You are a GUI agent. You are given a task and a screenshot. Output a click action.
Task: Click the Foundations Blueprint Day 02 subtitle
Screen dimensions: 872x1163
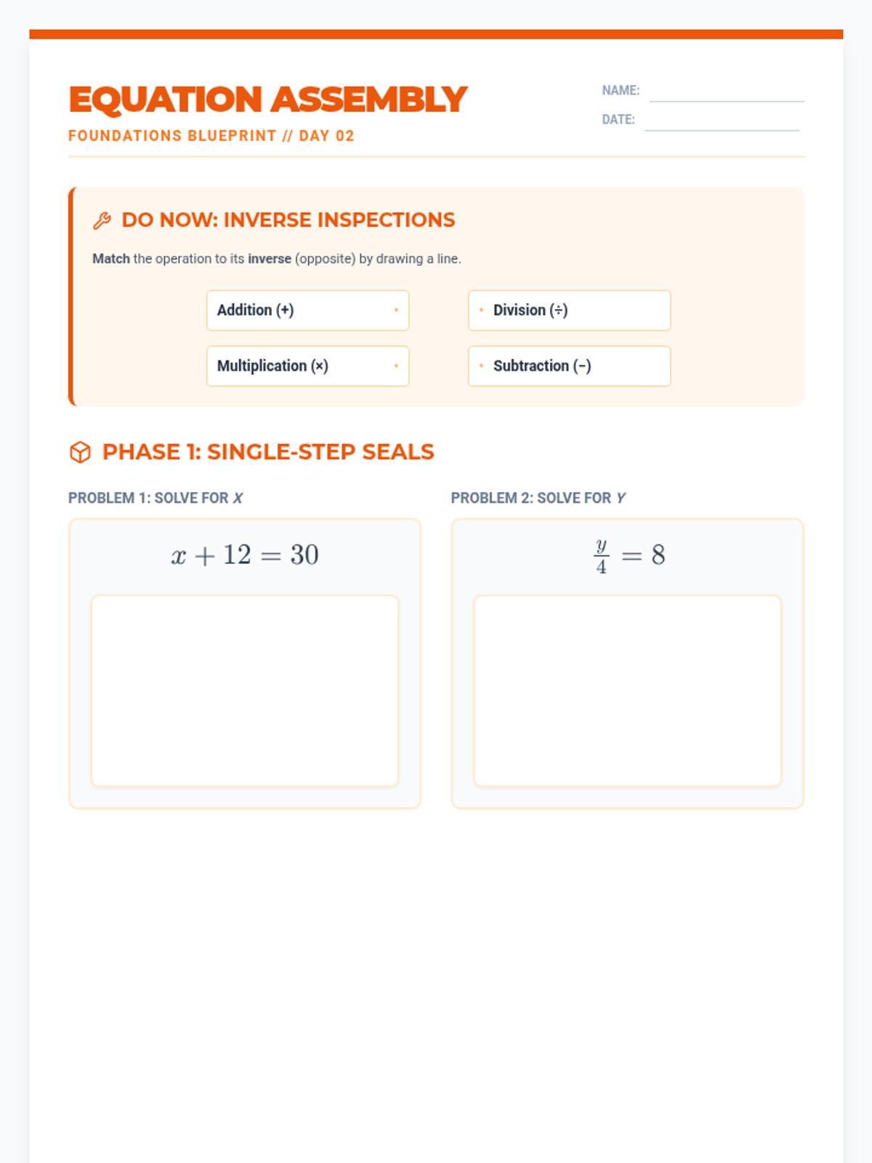(x=211, y=136)
